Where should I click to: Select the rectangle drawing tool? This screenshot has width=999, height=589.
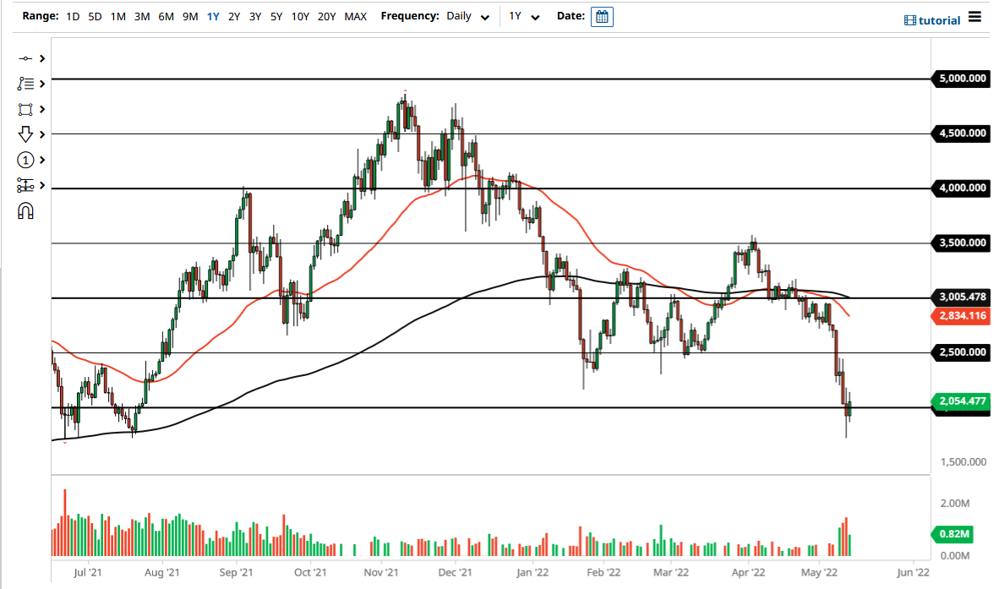25,109
